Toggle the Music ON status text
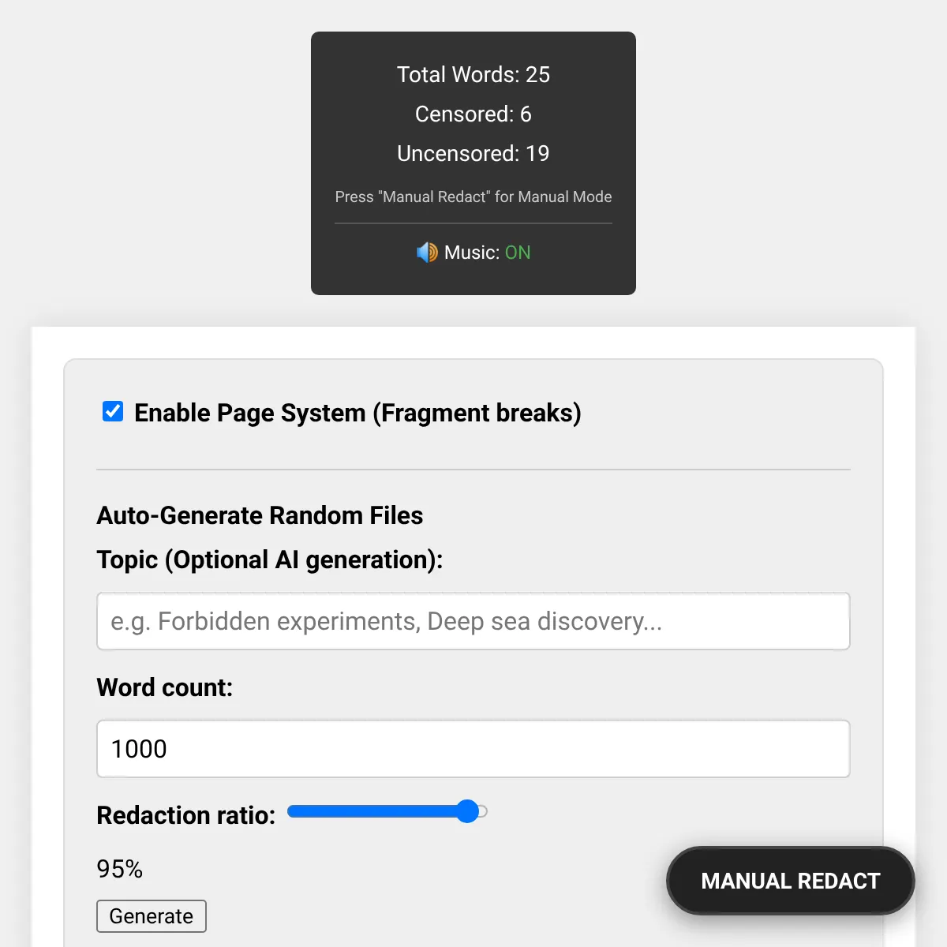Image resolution: width=947 pixels, height=947 pixels. tap(518, 253)
